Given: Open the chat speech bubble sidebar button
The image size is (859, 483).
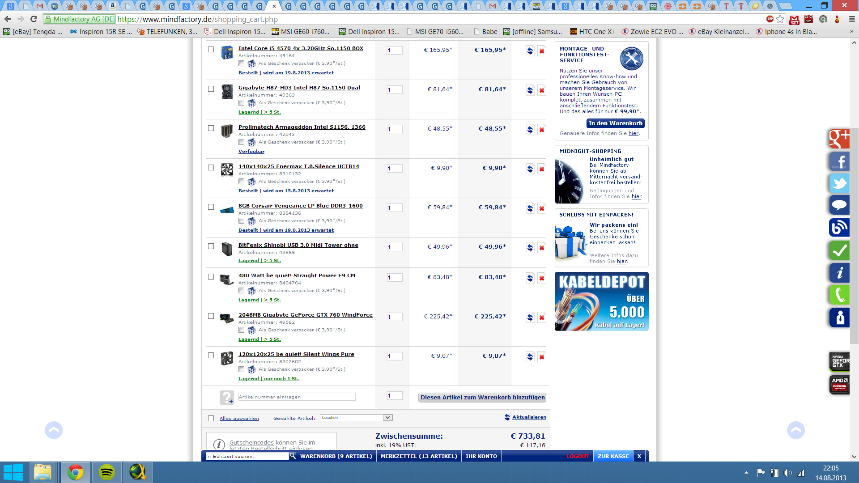Looking at the screenshot, I should 839,205.
